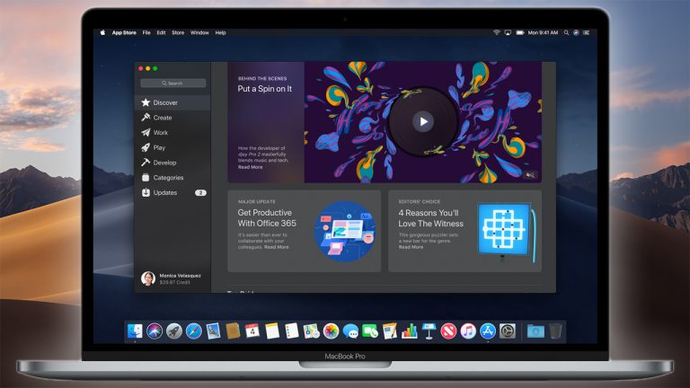Open Notification Center from the menu bar
This screenshot has height=388, width=690.
tap(586, 32)
